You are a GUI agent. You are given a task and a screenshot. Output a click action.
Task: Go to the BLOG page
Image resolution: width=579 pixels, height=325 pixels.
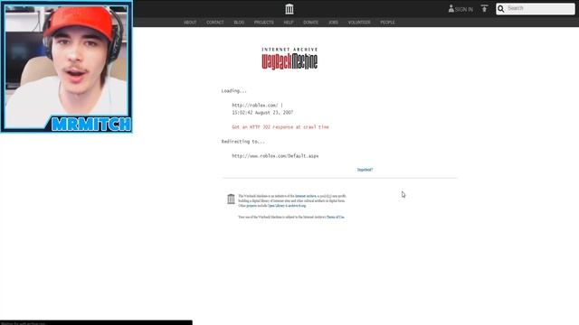pos(239,23)
